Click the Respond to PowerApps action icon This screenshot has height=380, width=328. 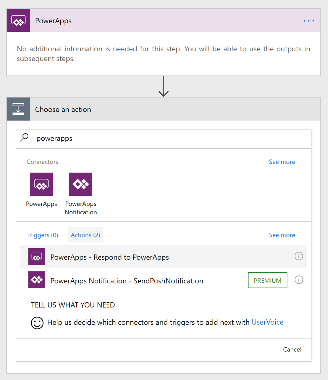37,257
